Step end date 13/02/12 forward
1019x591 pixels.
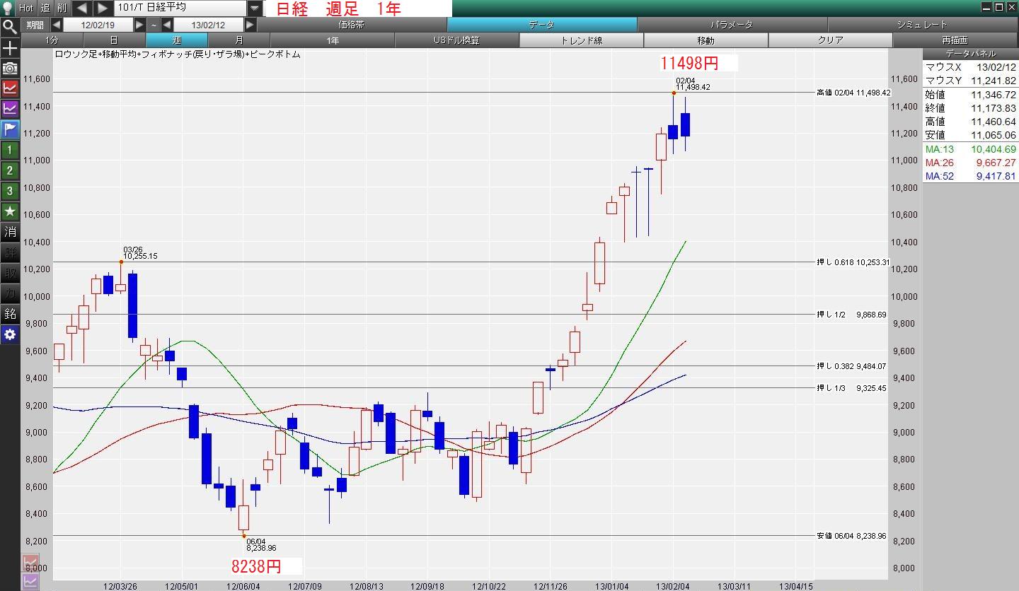click(x=250, y=25)
